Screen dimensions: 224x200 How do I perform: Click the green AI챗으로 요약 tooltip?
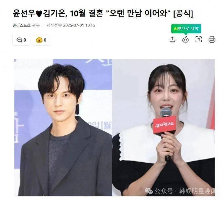click(x=186, y=29)
